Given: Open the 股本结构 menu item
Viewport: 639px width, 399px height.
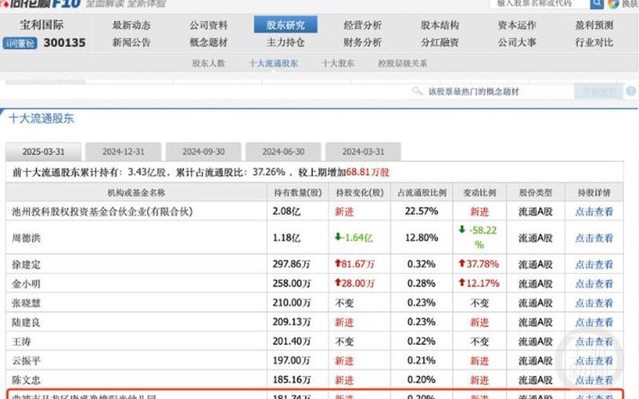Looking at the screenshot, I should coord(440,26).
